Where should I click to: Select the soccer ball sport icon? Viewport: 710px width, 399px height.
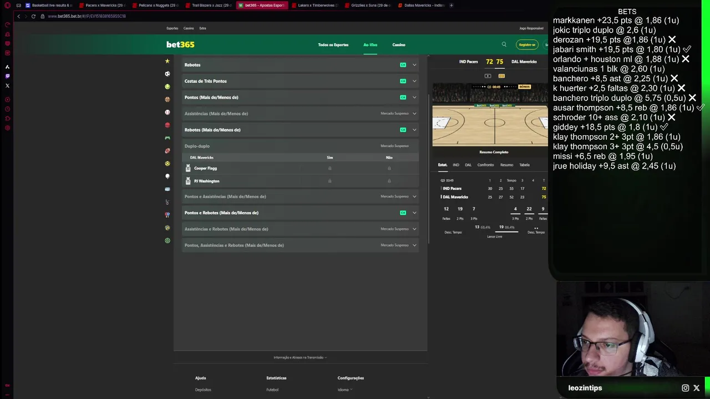pyautogui.click(x=168, y=74)
